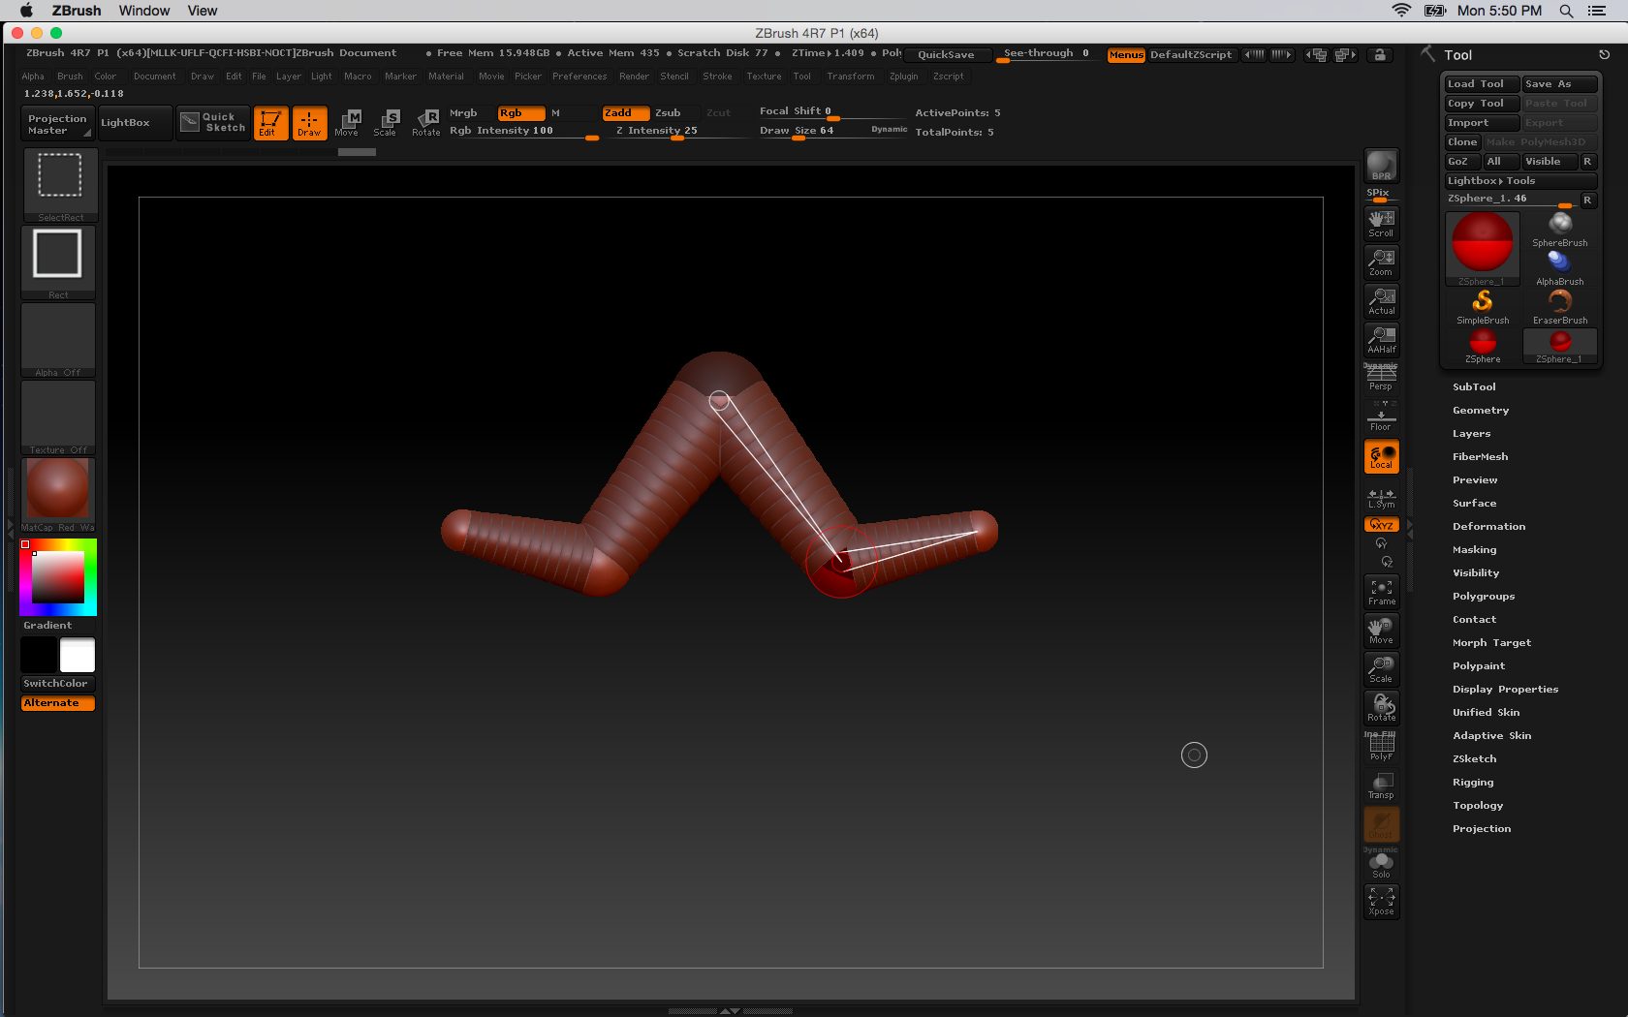Select the Scroll canvas icon
The image size is (1628, 1017).
1381,224
